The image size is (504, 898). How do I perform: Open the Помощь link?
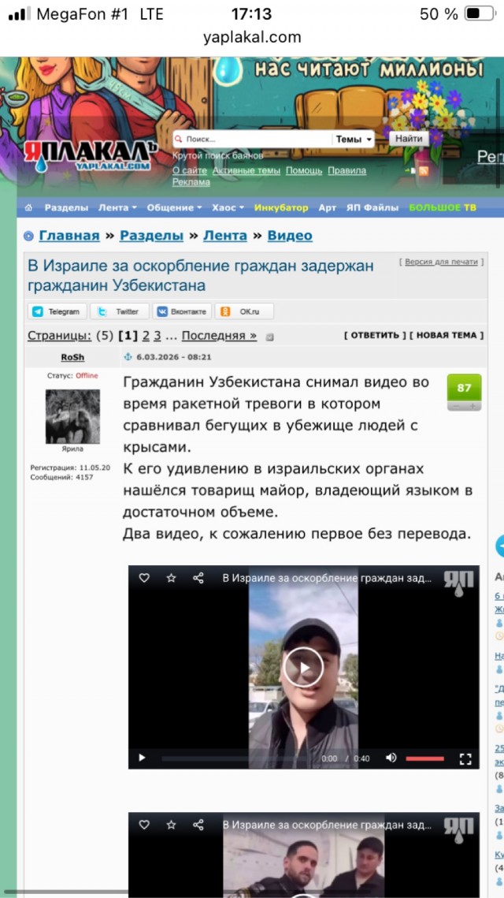click(304, 170)
